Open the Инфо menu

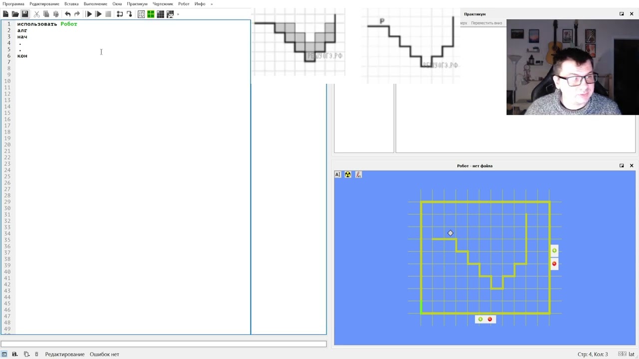(200, 4)
